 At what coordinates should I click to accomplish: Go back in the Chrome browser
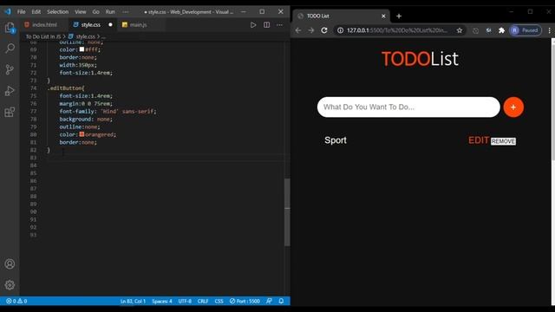pos(298,30)
